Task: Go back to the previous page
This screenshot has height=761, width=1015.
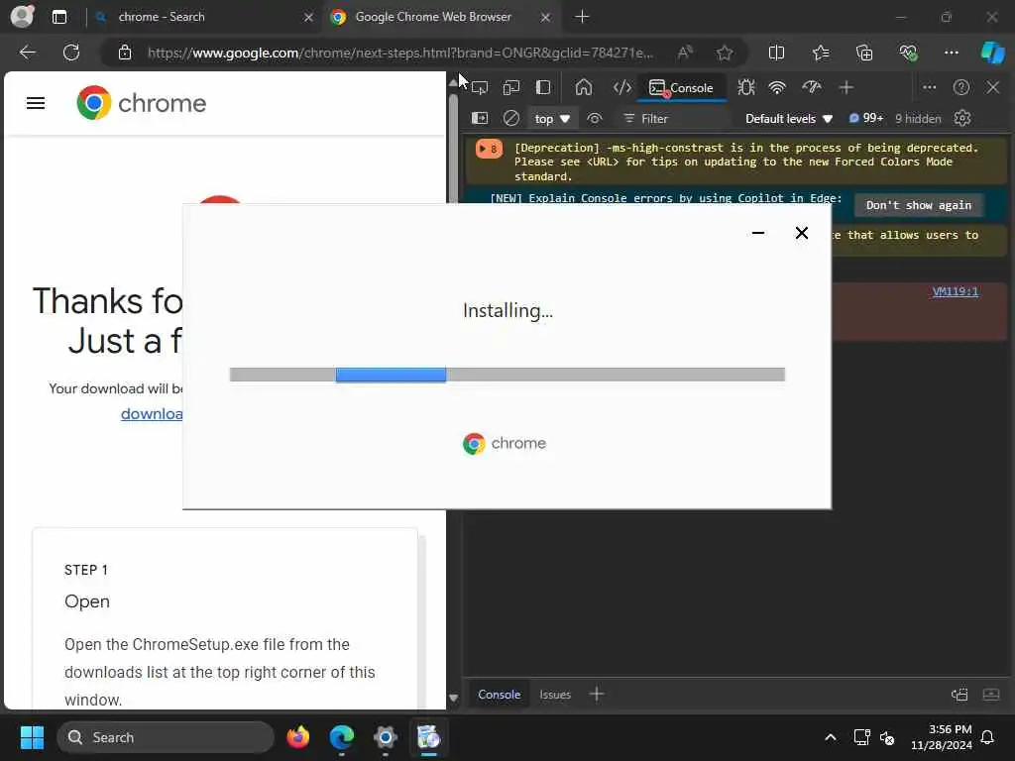Action: coord(27,53)
